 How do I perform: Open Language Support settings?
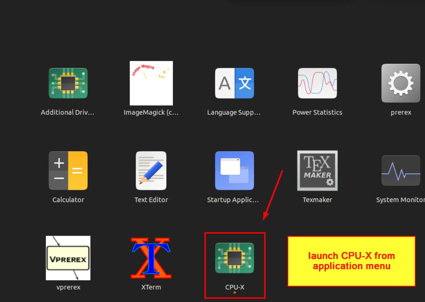tap(234, 83)
